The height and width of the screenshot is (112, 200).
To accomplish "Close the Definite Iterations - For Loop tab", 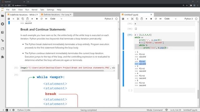I will pos(71,15).
